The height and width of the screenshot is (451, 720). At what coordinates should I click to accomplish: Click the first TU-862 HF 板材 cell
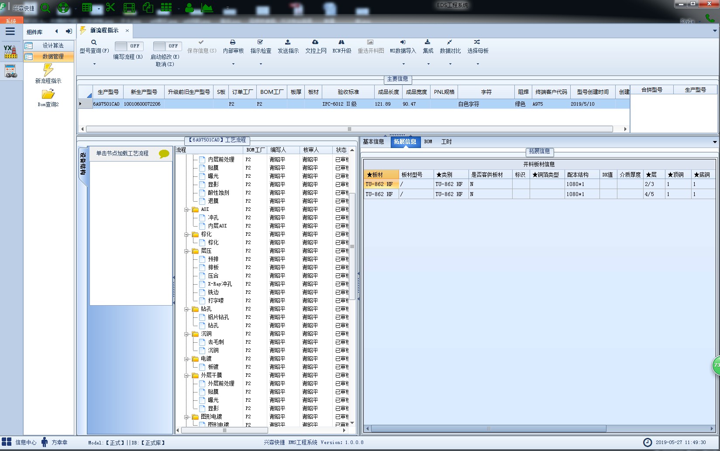(381, 184)
